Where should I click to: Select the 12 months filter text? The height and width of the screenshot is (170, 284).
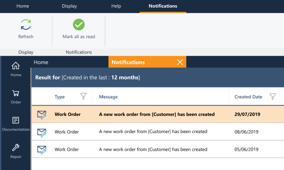(x=125, y=77)
